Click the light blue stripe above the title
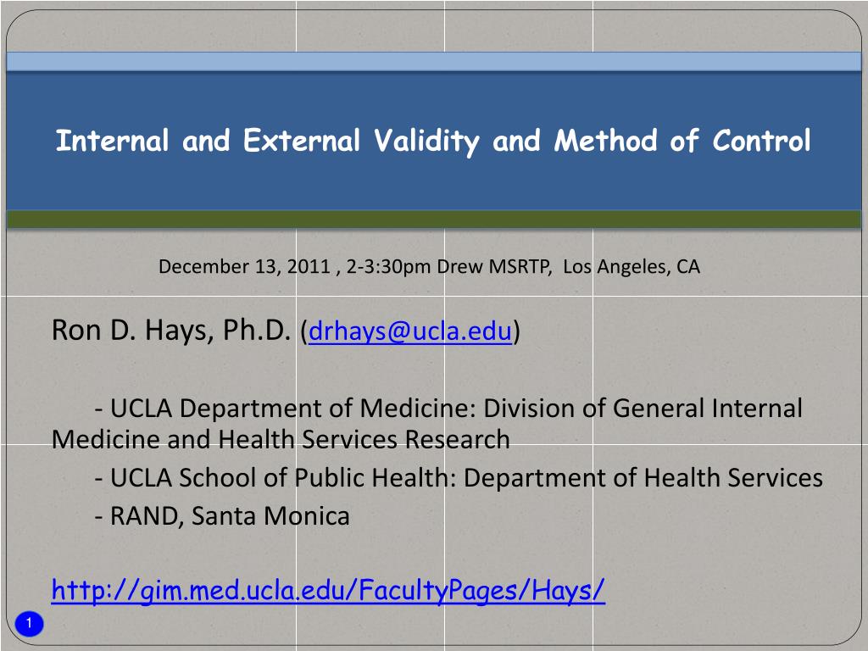The image size is (868, 651). click(x=434, y=61)
